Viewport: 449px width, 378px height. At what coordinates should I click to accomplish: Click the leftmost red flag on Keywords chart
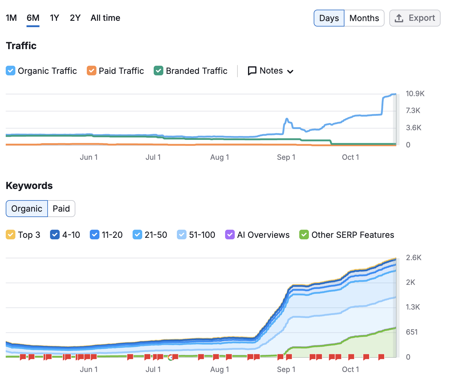pos(23,357)
